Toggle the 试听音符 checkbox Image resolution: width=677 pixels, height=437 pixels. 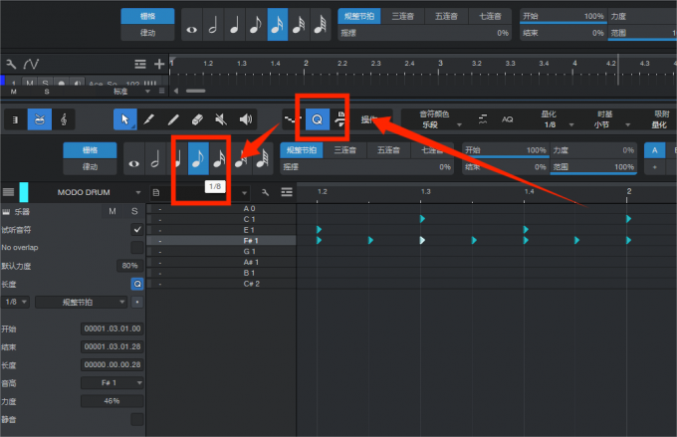pyautogui.click(x=137, y=229)
